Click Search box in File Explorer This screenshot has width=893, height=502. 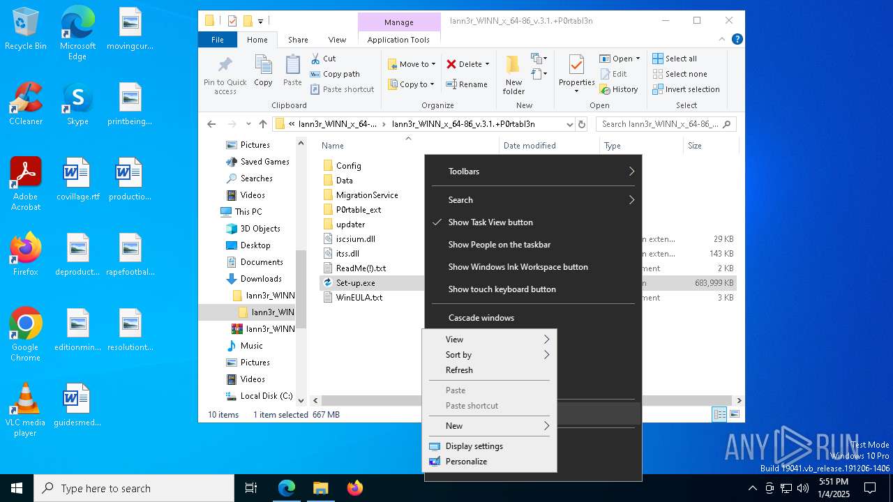point(666,124)
